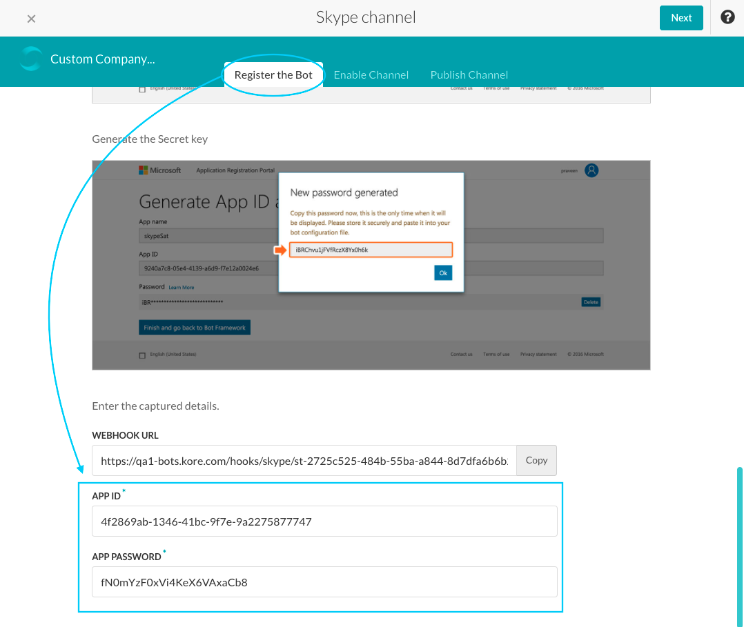744x627 pixels.
Task: Open the help question mark icon
Action: [727, 17]
